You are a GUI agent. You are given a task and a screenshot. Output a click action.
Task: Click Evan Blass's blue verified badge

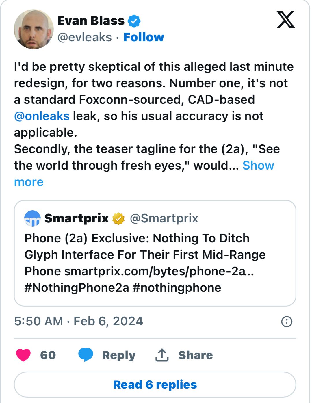(x=134, y=21)
